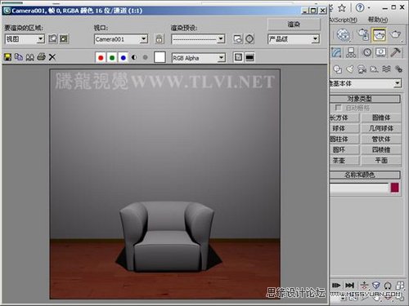409x306 pixels.
Task: Toggle the green channel display
Action: point(112,57)
